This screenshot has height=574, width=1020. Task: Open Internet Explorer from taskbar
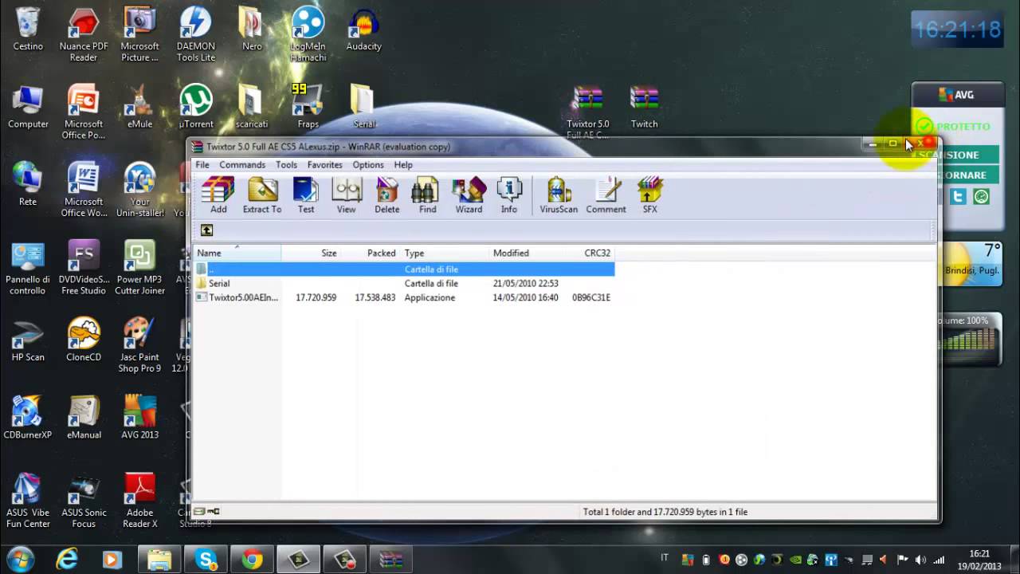[x=67, y=560]
